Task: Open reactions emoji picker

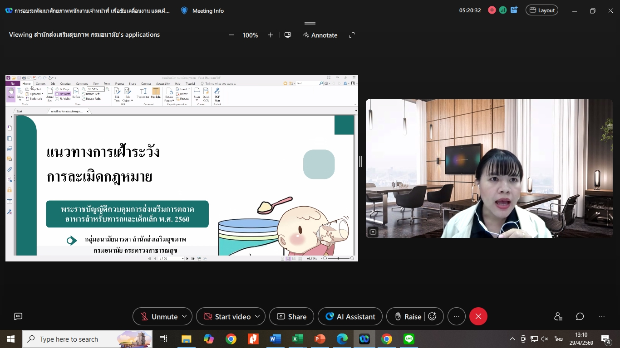Action: pyautogui.click(x=433, y=316)
